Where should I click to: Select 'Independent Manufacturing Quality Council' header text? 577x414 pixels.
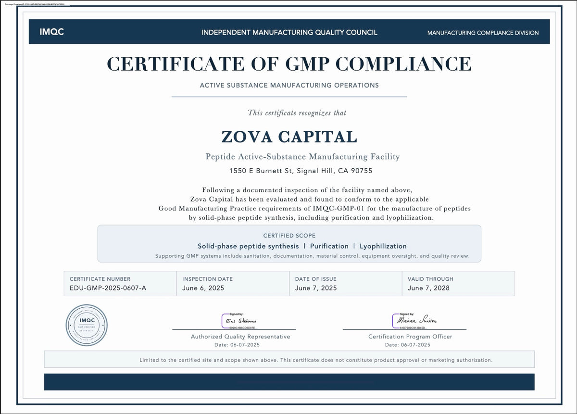[289, 33]
